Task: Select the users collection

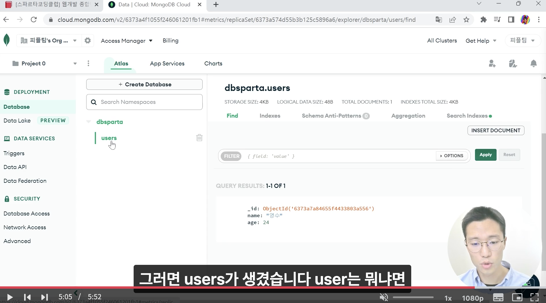Action: 109,138
